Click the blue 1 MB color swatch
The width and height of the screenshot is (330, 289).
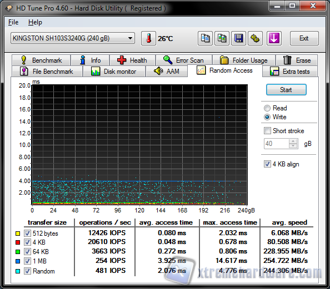pos(18,261)
